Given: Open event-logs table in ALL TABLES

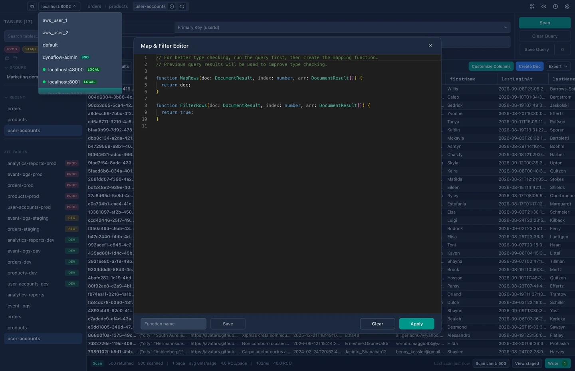Looking at the screenshot, I should point(43,306).
